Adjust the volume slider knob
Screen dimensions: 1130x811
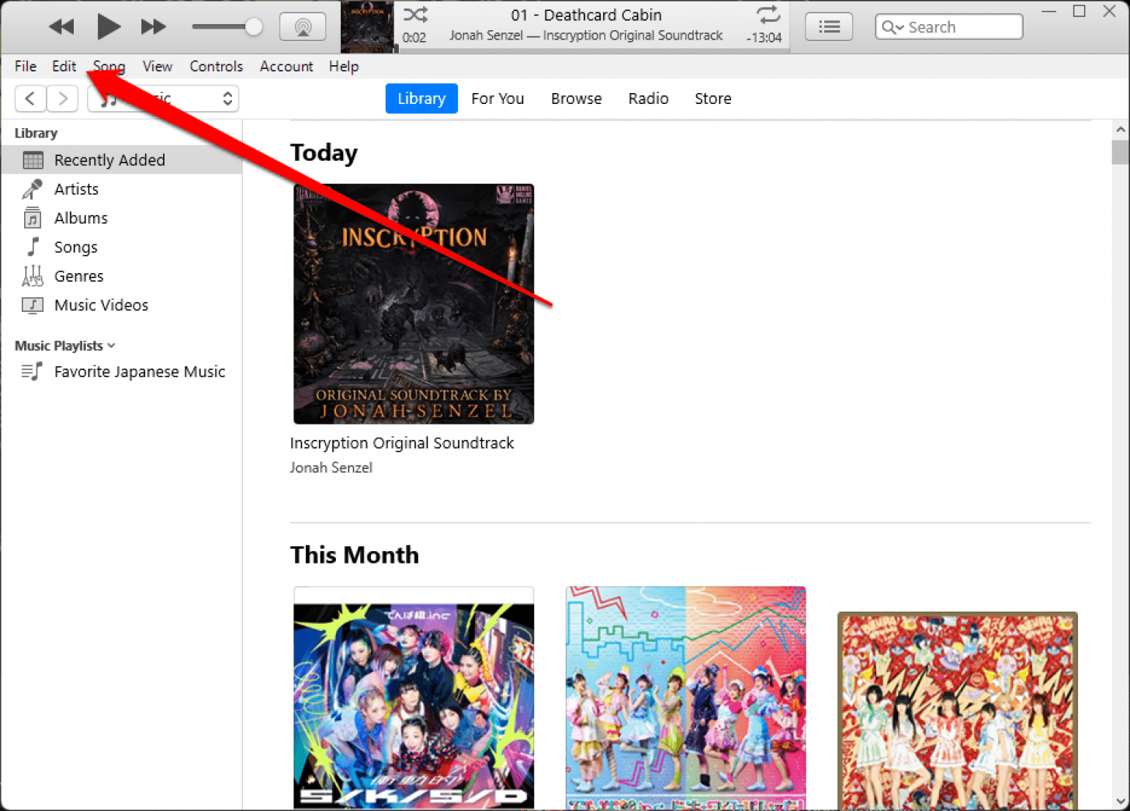pos(253,27)
